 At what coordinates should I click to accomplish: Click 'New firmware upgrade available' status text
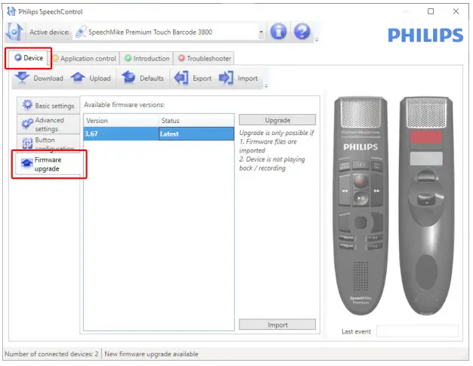click(151, 354)
